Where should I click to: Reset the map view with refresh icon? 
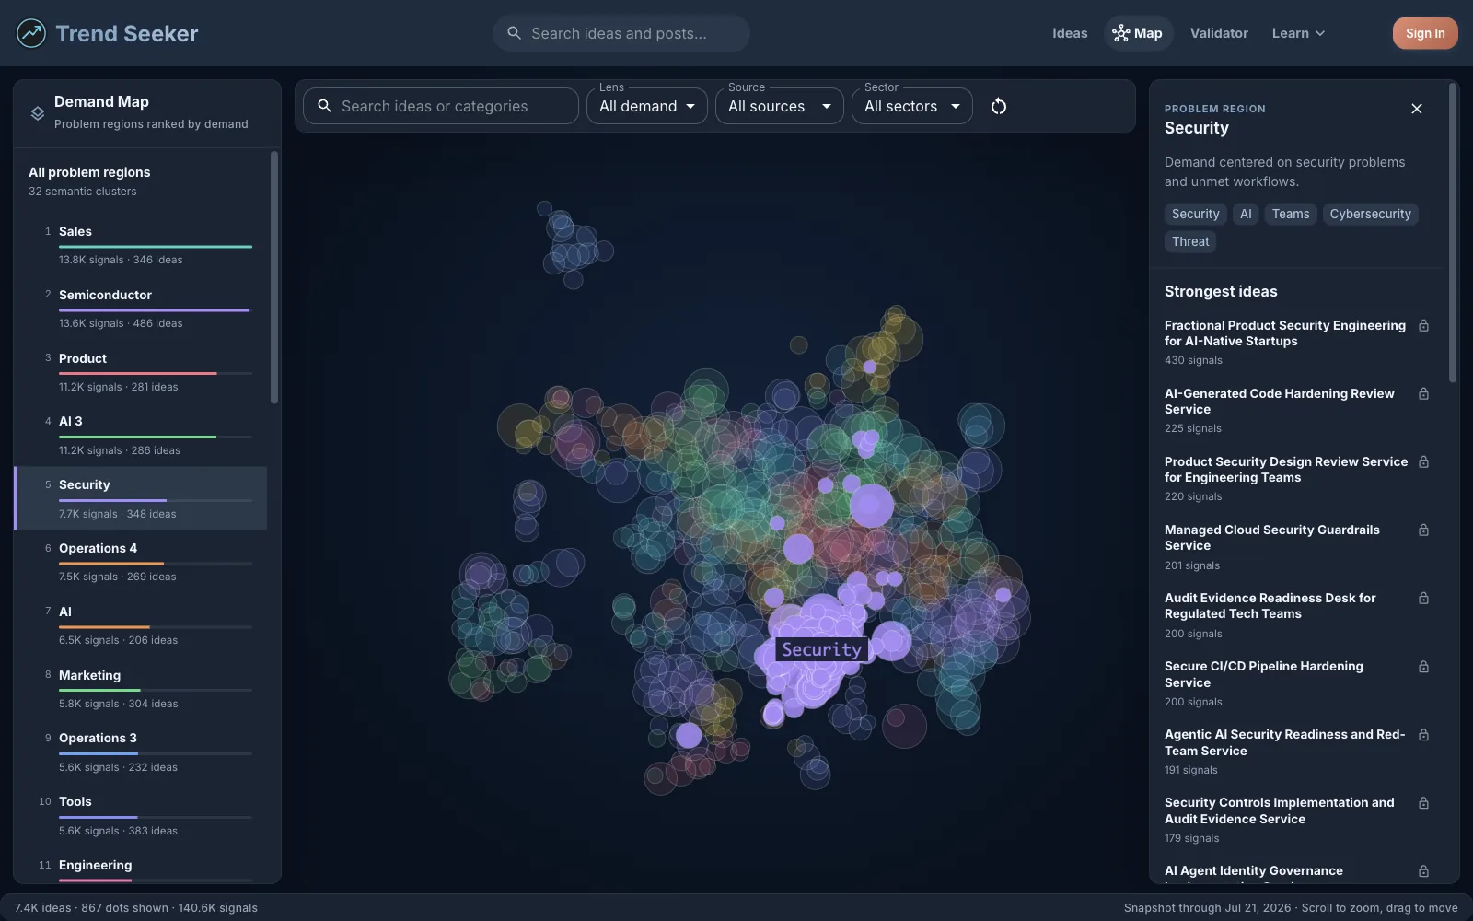coord(999,106)
